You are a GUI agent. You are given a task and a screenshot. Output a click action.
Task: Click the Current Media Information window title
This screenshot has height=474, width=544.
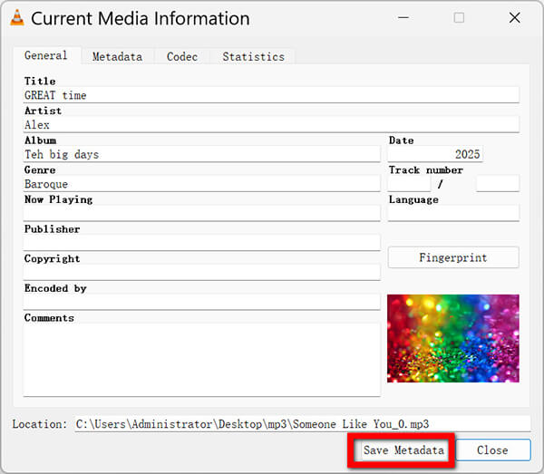click(x=141, y=18)
